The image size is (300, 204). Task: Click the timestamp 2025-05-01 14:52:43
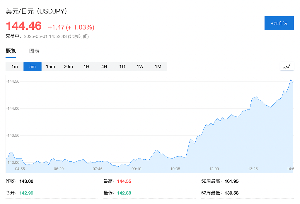tap(45, 36)
